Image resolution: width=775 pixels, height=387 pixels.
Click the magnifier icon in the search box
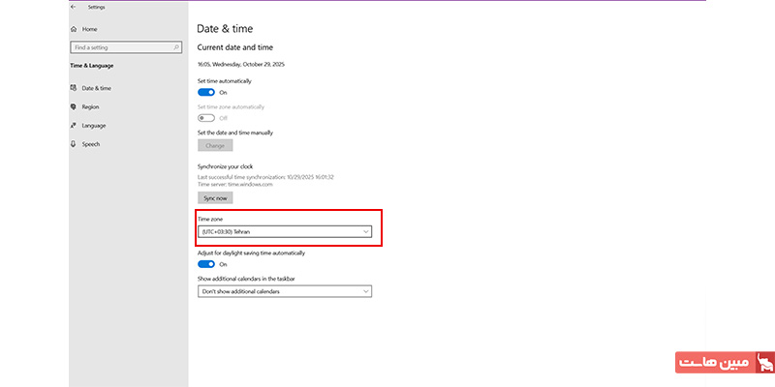coord(176,47)
